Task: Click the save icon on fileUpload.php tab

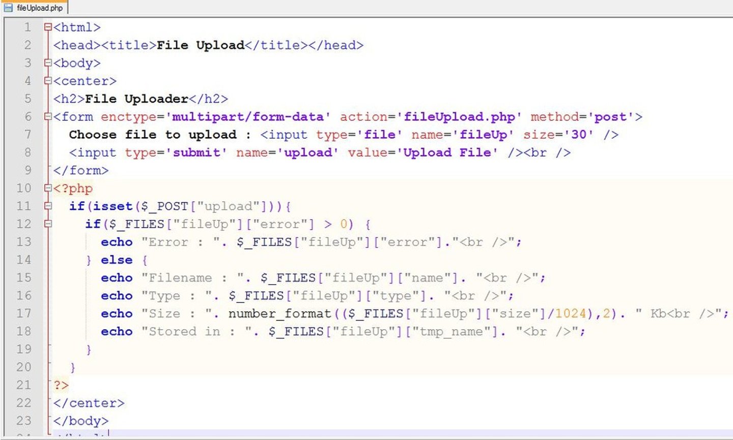Action: pos(8,8)
